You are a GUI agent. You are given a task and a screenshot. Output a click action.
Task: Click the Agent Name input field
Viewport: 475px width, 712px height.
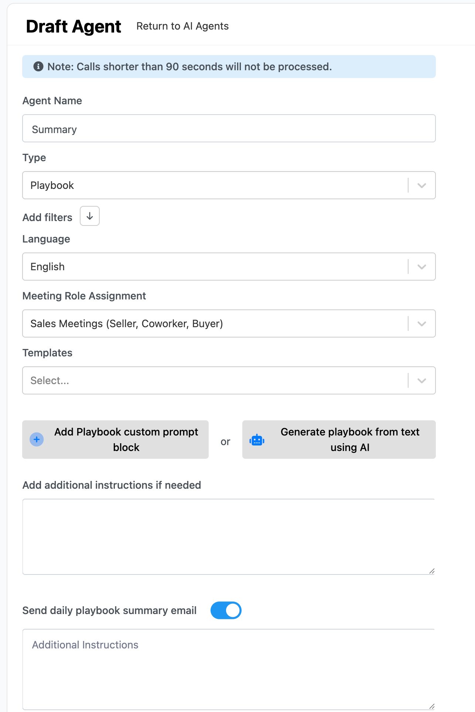229,129
